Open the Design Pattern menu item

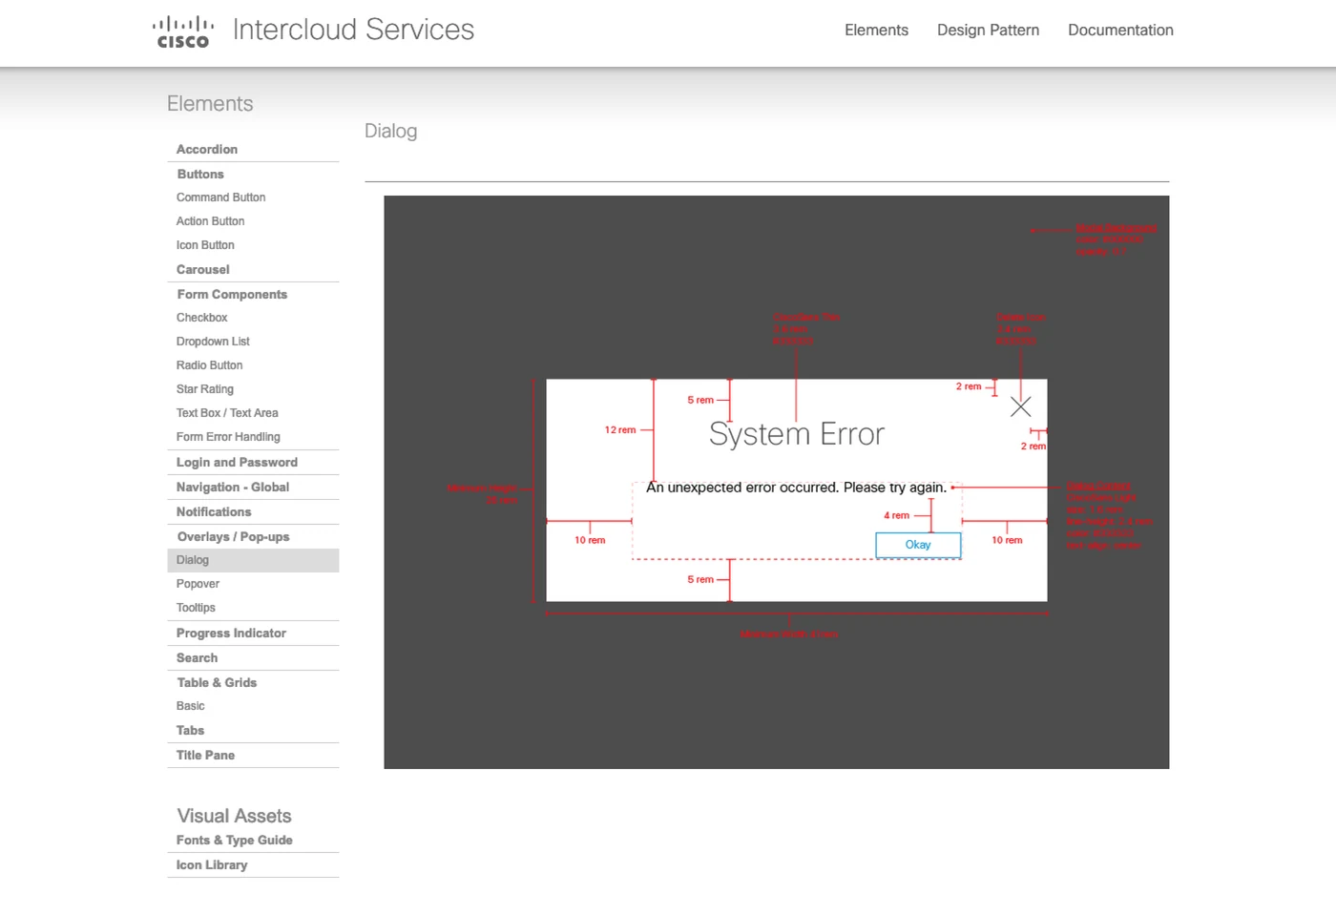(988, 31)
